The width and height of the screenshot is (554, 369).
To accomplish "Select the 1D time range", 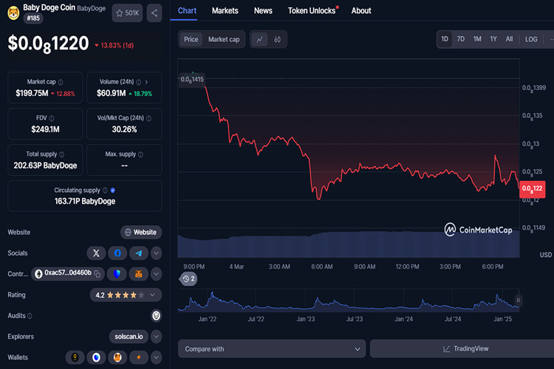I will [445, 39].
